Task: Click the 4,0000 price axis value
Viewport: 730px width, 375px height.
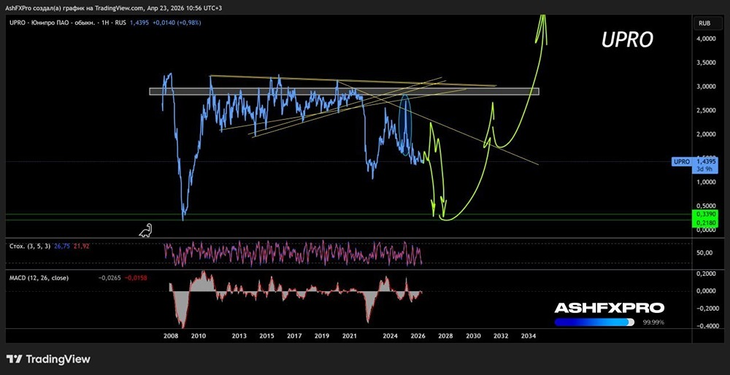Action: tap(706, 39)
